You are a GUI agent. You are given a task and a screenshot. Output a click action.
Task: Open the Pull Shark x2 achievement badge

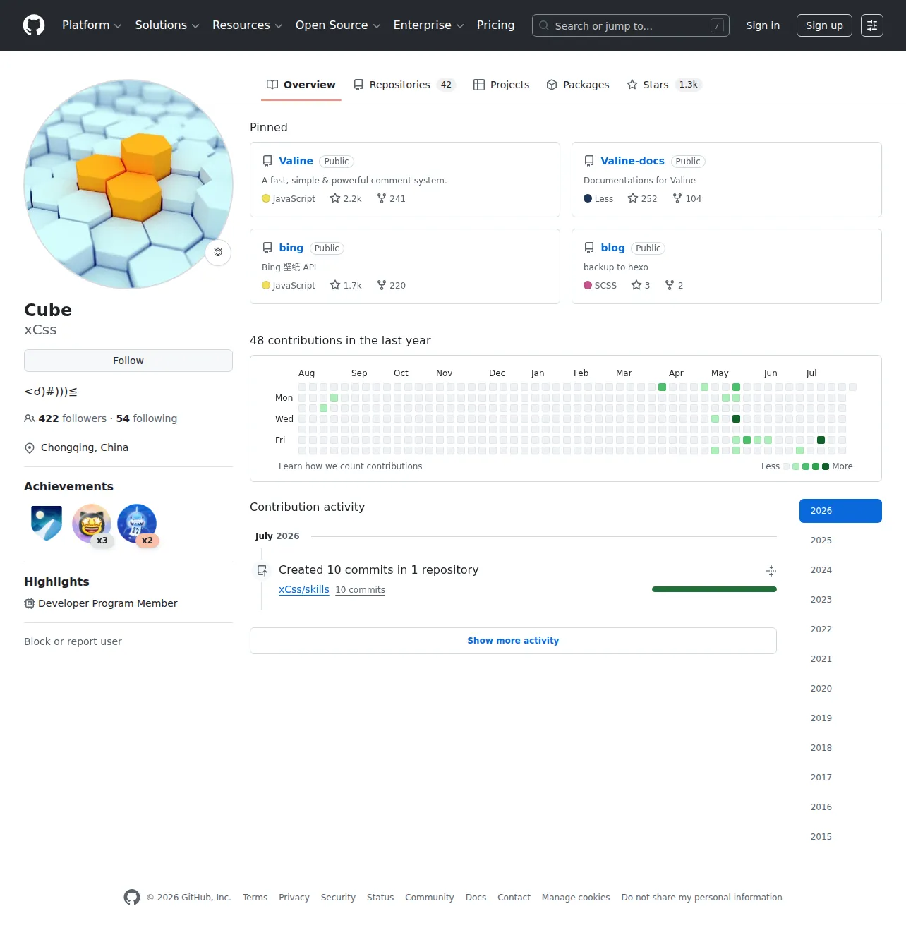137,524
